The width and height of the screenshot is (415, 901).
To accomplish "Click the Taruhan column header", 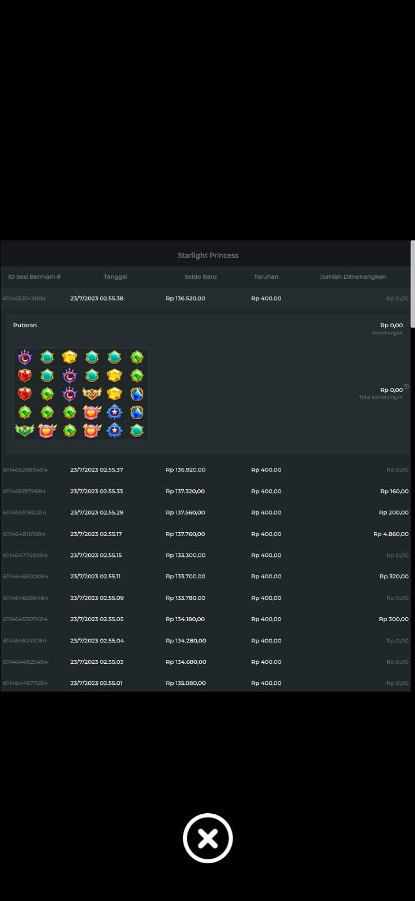I will 266,276.
